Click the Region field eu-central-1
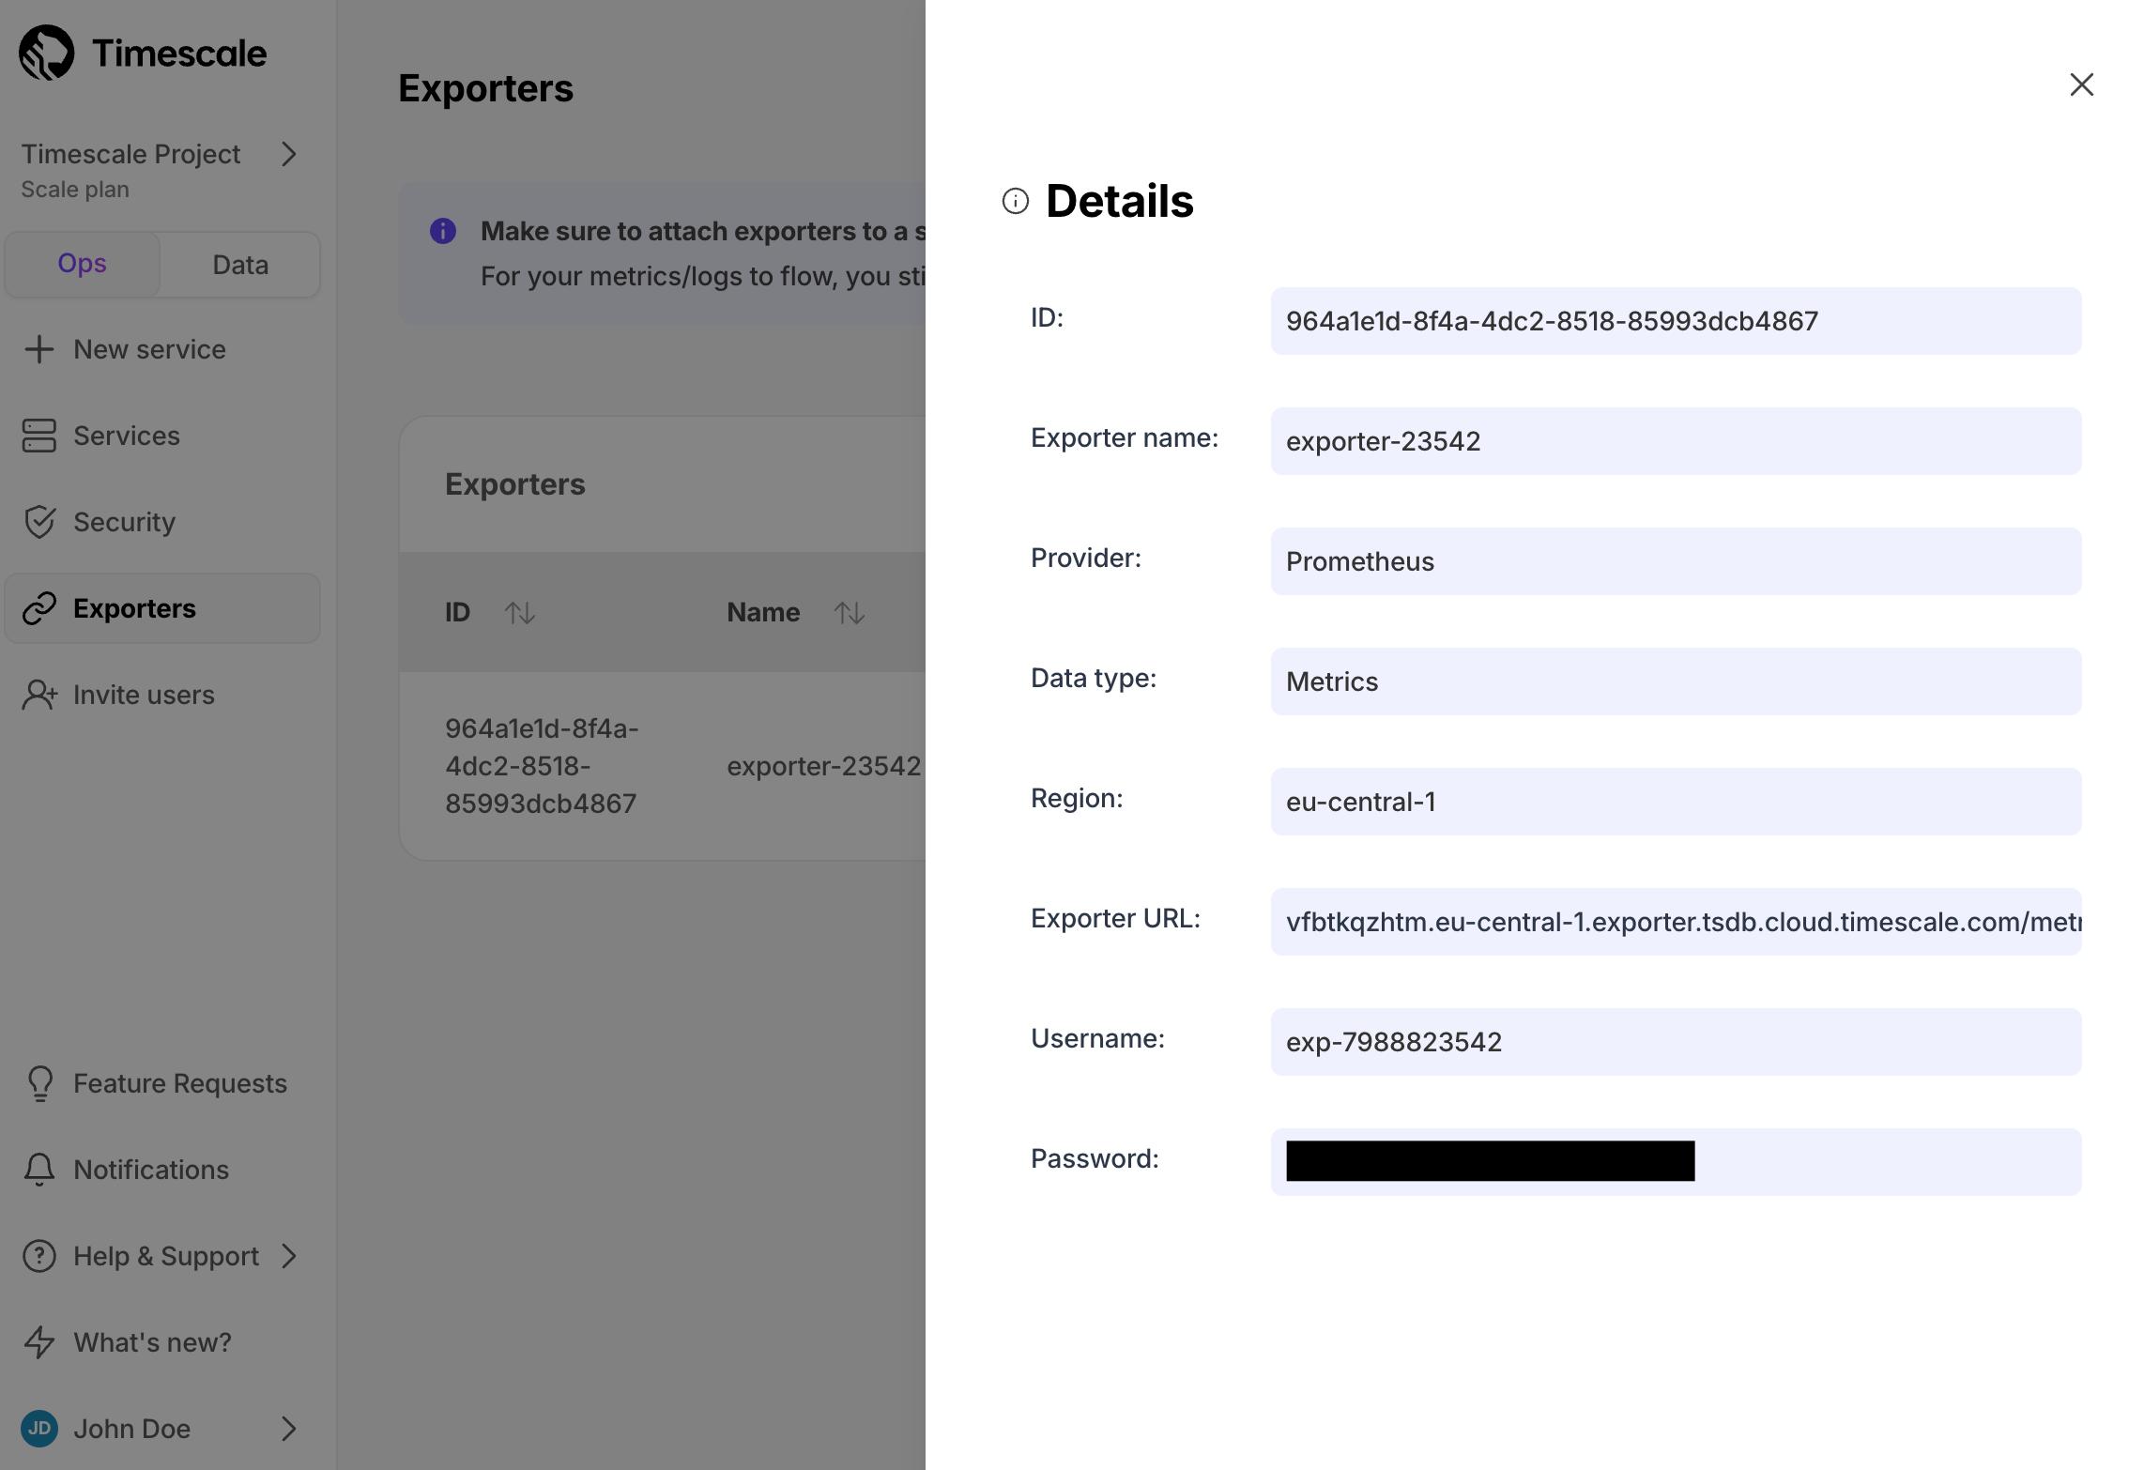Viewport: 2144px width, 1470px height. pos(1676,802)
